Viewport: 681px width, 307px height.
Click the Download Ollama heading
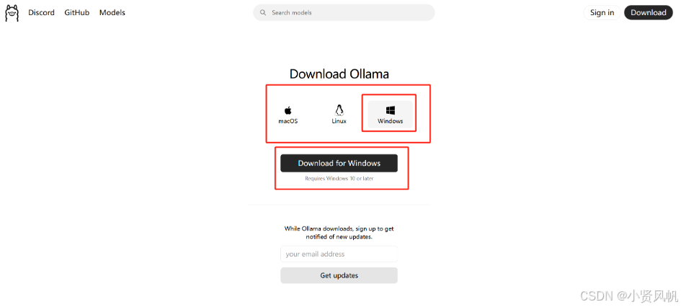(x=339, y=74)
